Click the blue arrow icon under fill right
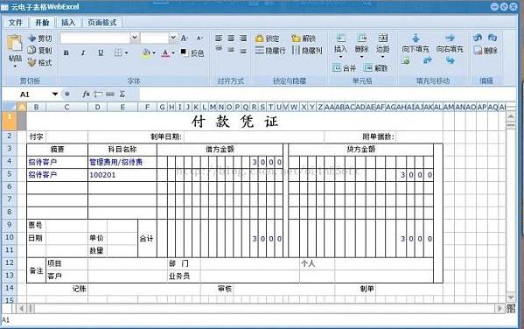 [x=451, y=60]
